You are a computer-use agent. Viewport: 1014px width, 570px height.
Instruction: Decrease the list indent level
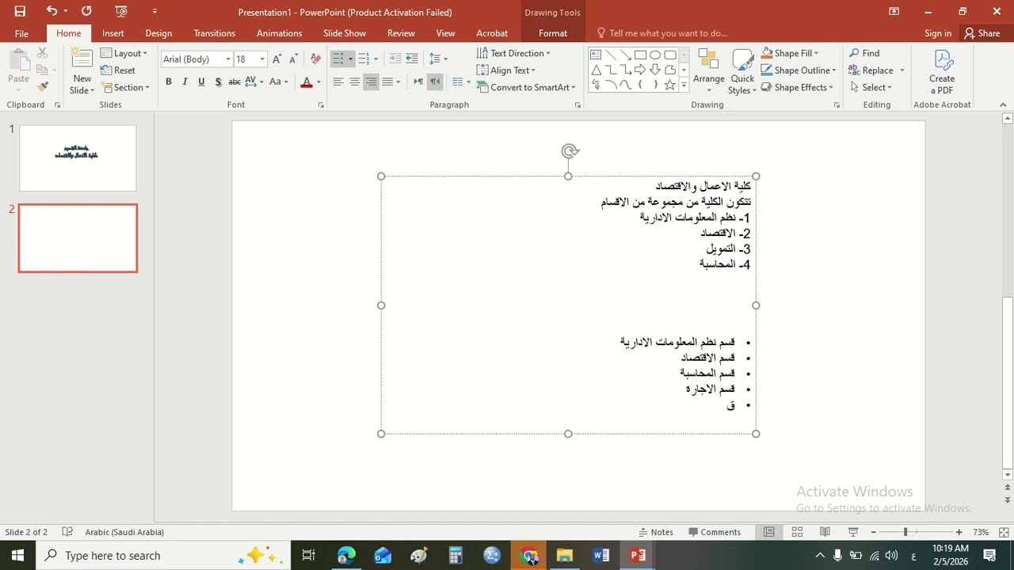pyautogui.click(x=395, y=59)
